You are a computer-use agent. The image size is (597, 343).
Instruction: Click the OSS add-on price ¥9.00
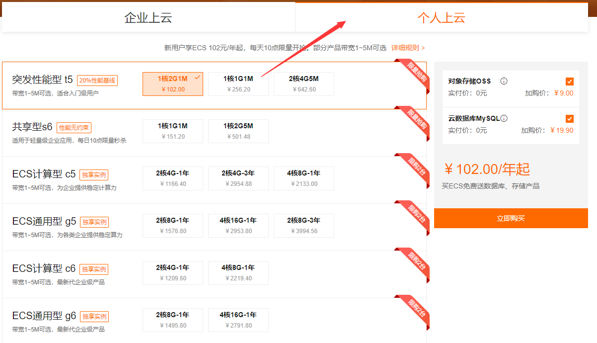pyautogui.click(x=564, y=93)
